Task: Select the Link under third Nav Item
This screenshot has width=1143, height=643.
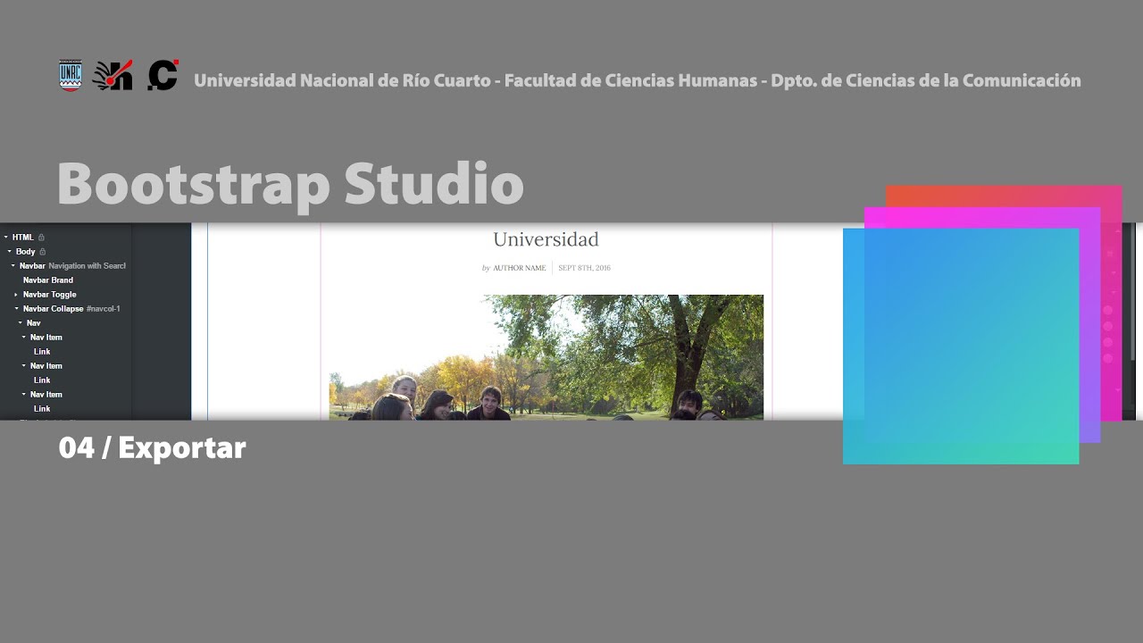Action: (x=66, y=409)
